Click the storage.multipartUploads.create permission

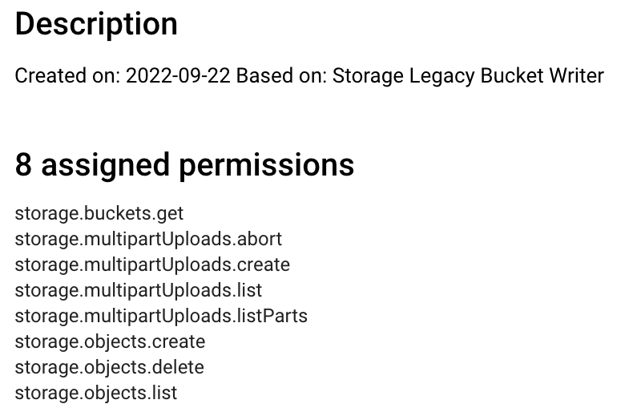click(x=152, y=265)
